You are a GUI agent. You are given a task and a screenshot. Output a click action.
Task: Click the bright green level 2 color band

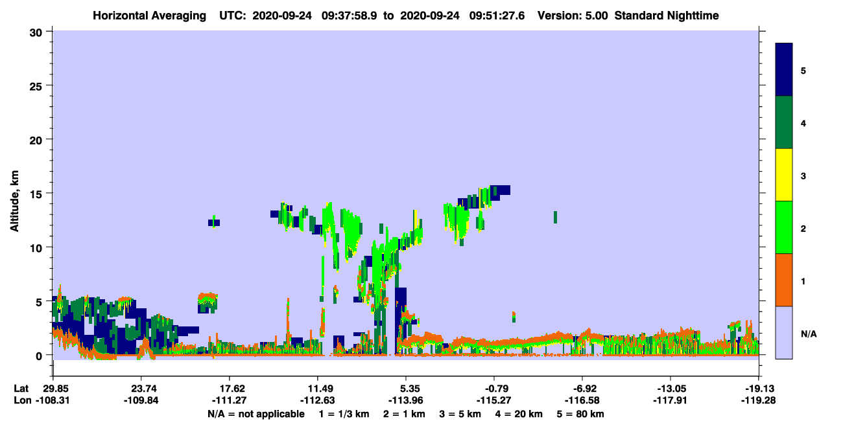point(784,227)
